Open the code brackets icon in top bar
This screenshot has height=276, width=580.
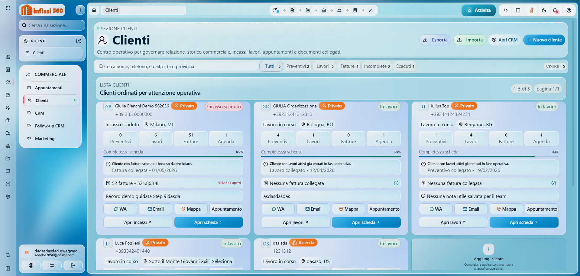point(506,10)
